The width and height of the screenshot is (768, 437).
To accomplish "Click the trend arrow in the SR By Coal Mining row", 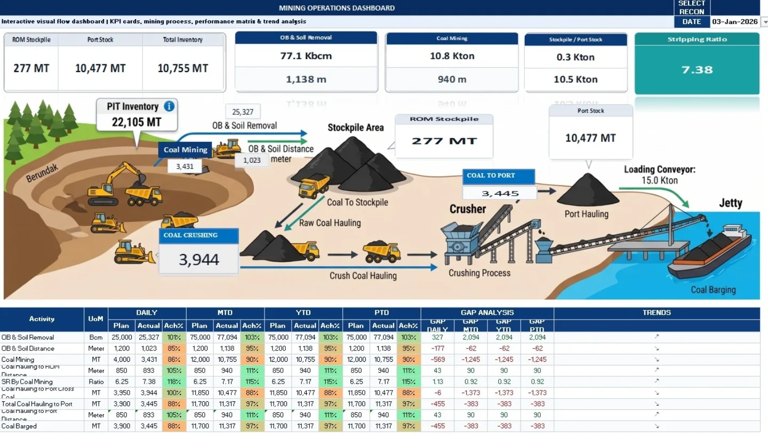I will click(x=657, y=382).
